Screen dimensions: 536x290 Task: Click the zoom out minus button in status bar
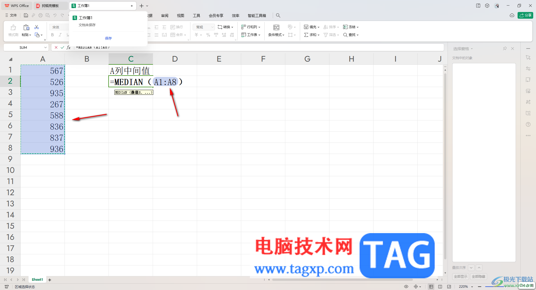click(x=480, y=287)
